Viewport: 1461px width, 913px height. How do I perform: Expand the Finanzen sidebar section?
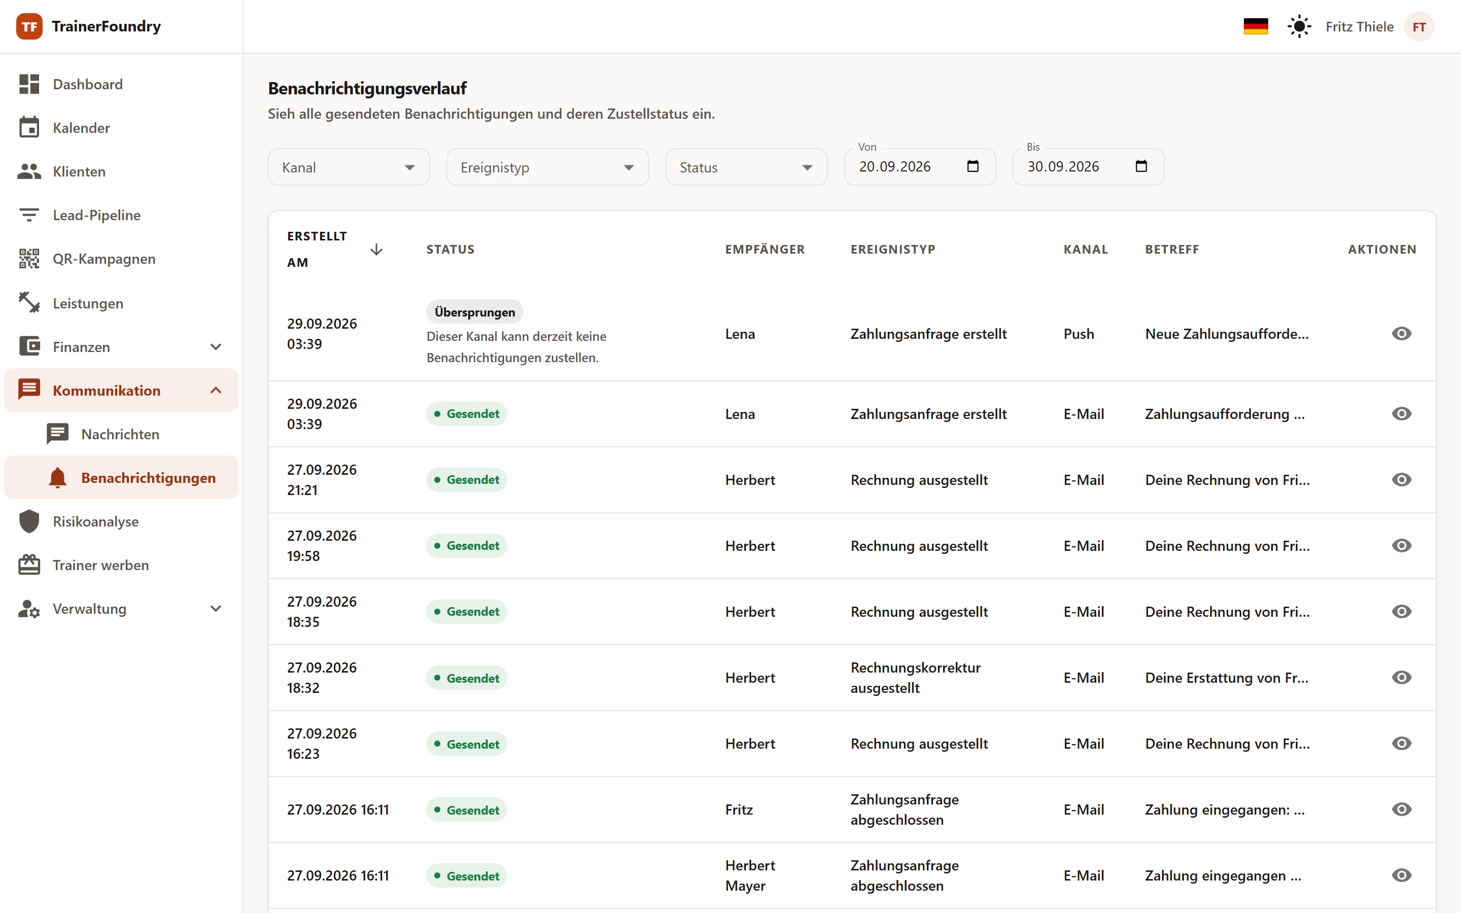[121, 346]
